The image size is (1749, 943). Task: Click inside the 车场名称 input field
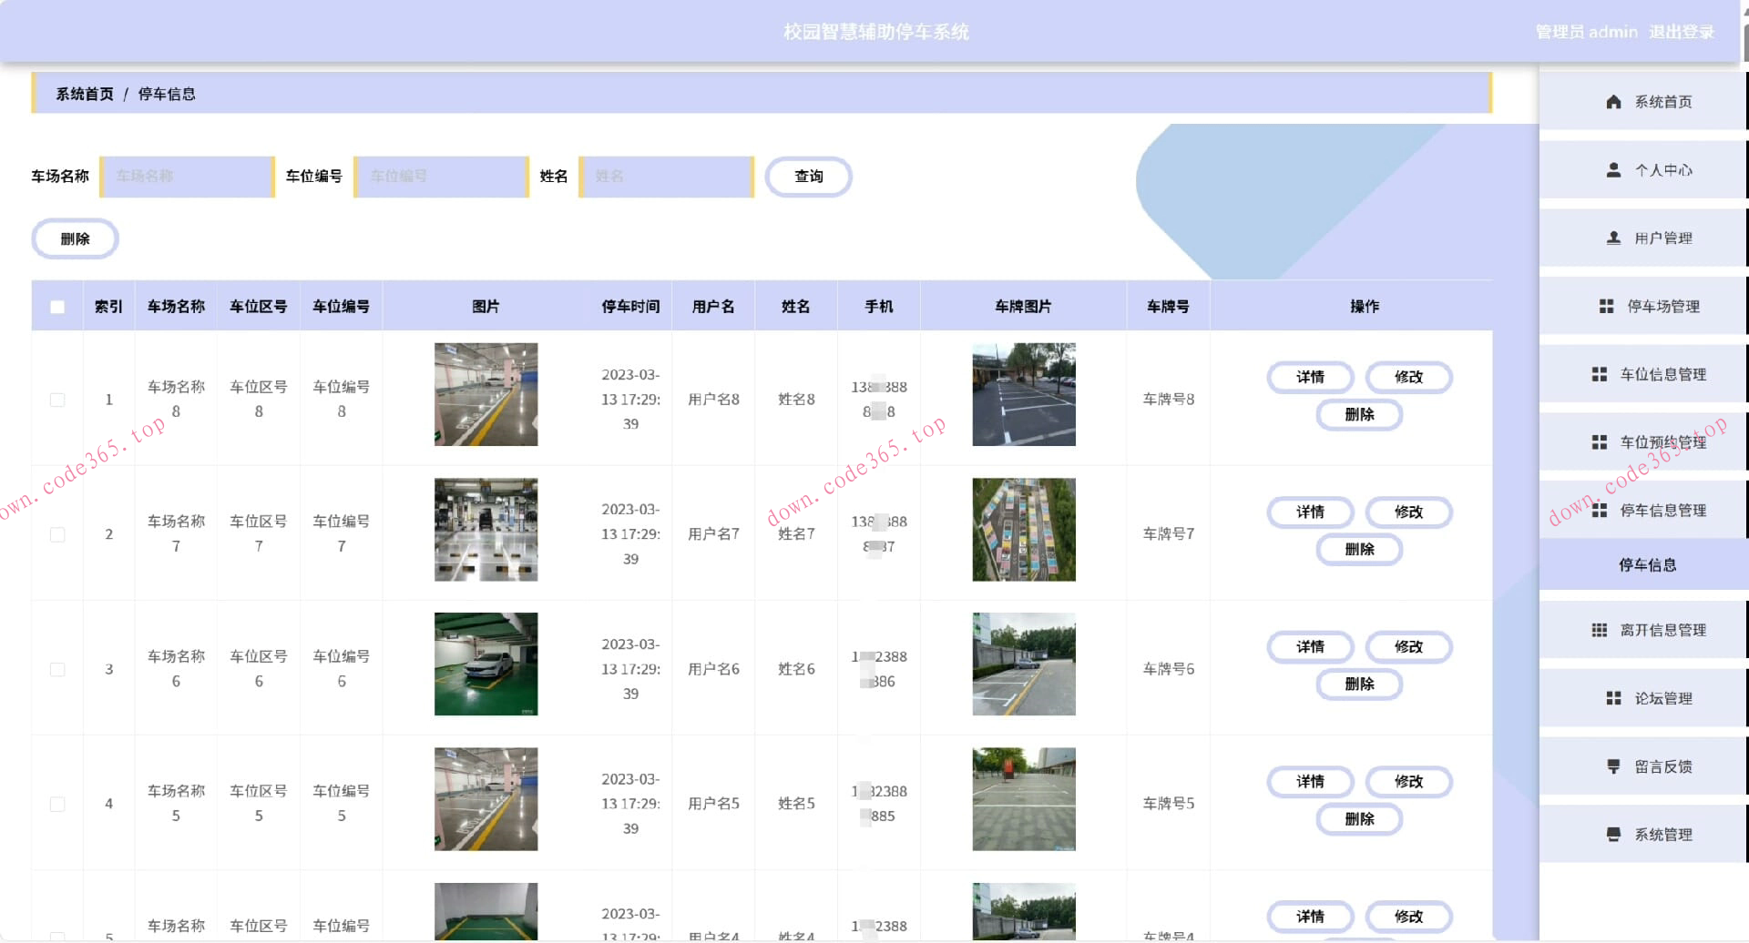point(186,176)
